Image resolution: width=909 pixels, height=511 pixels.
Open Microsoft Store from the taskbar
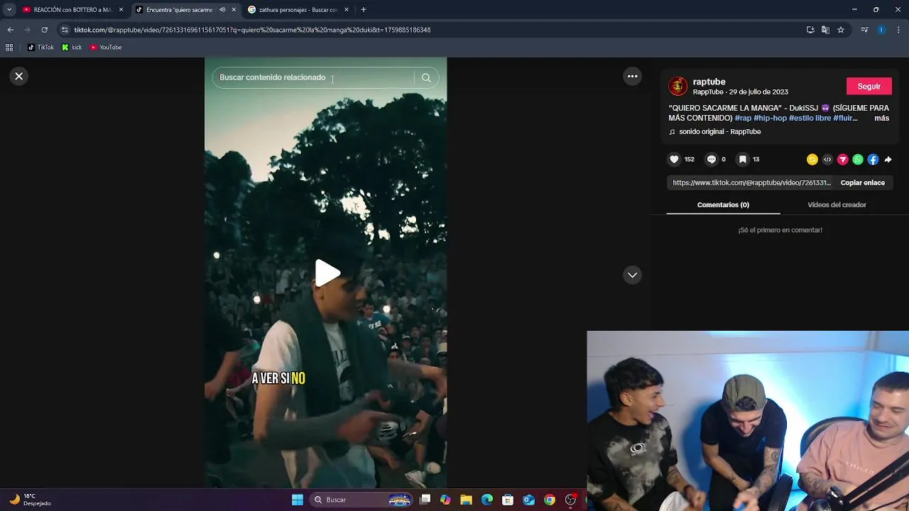[x=508, y=500]
